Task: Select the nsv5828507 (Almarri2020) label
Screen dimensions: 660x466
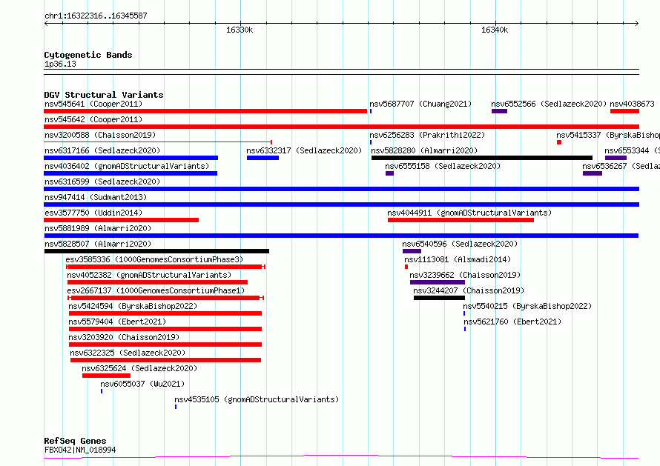Action: [98, 244]
